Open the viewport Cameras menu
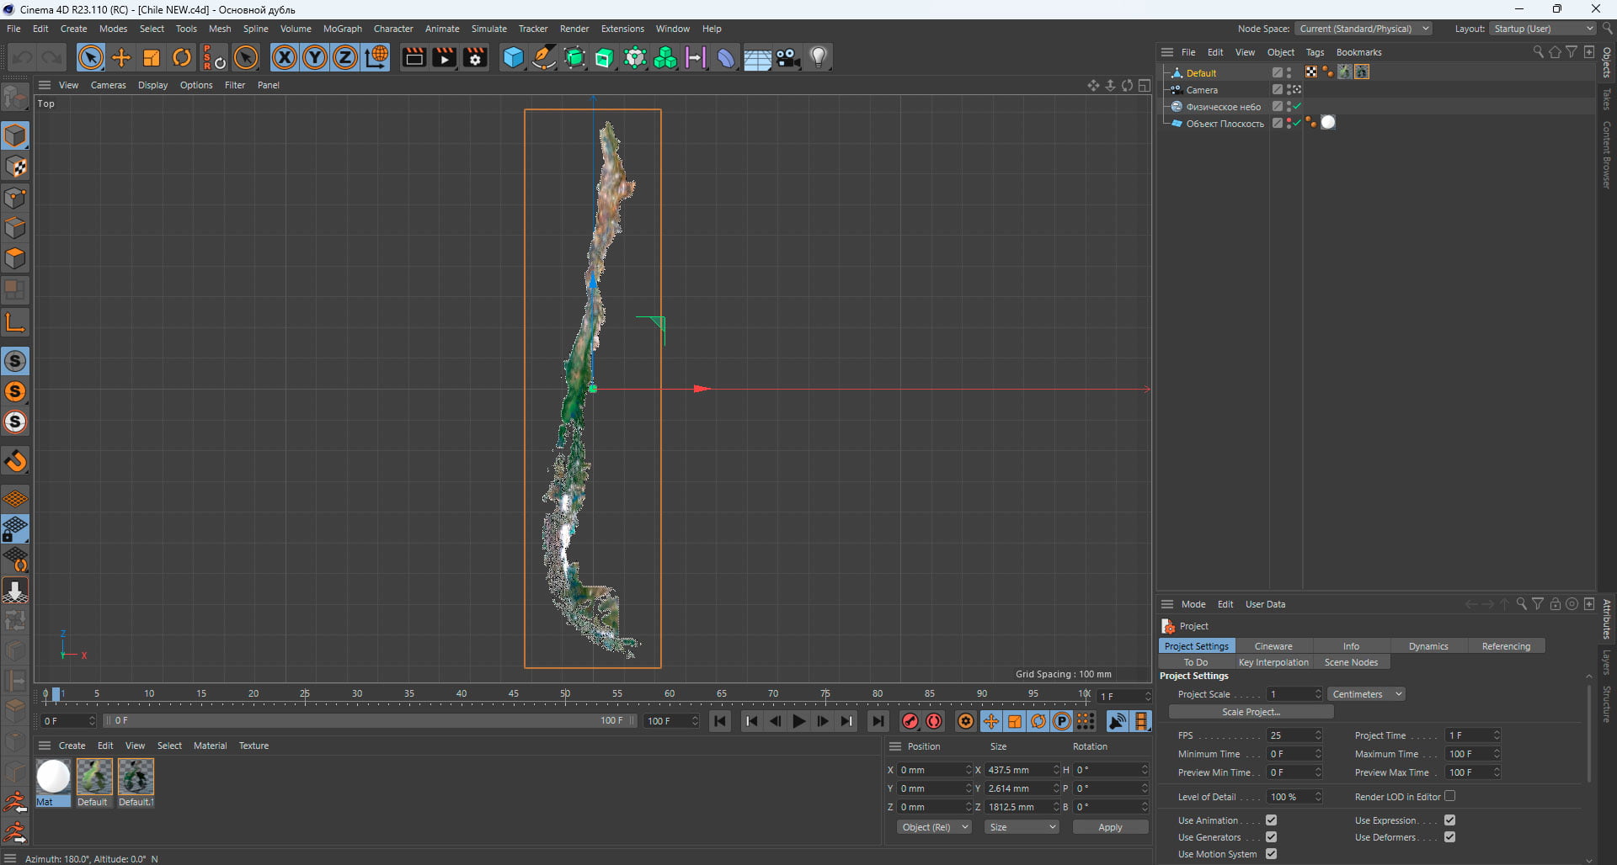 coord(108,85)
